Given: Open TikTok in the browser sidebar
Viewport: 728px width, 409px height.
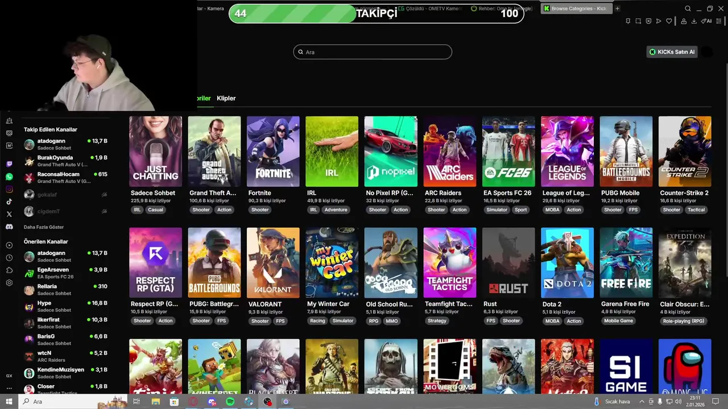Looking at the screenshot, I should click(9, 202).
